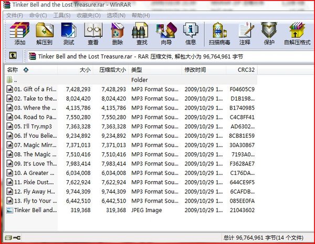
Task: Sort by CRC32 column header
Action: click(x=241, y=70)
